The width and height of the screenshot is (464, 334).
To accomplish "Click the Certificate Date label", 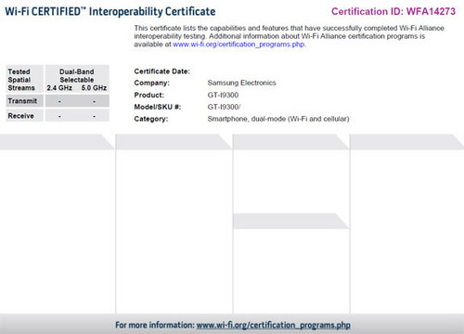I will 161,71.
